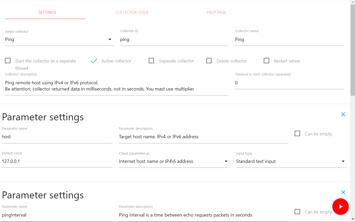Open the Help Page tab

click(x=216, y=12)
